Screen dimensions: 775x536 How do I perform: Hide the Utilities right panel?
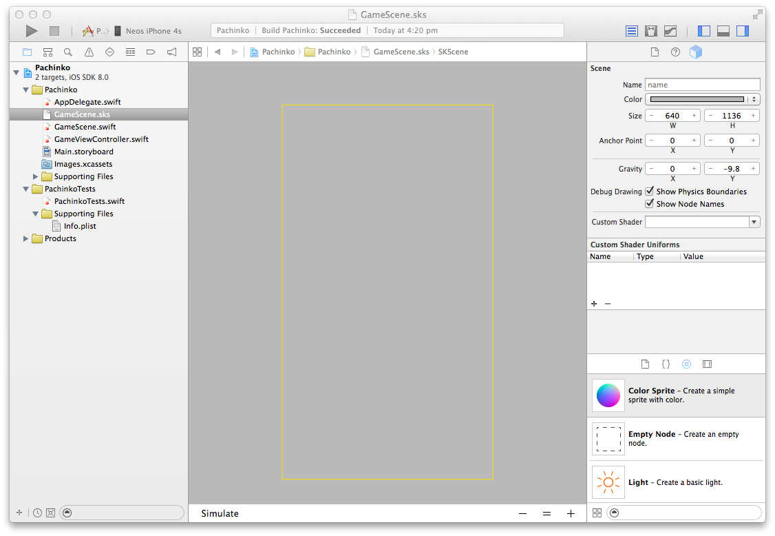point(743,31)
